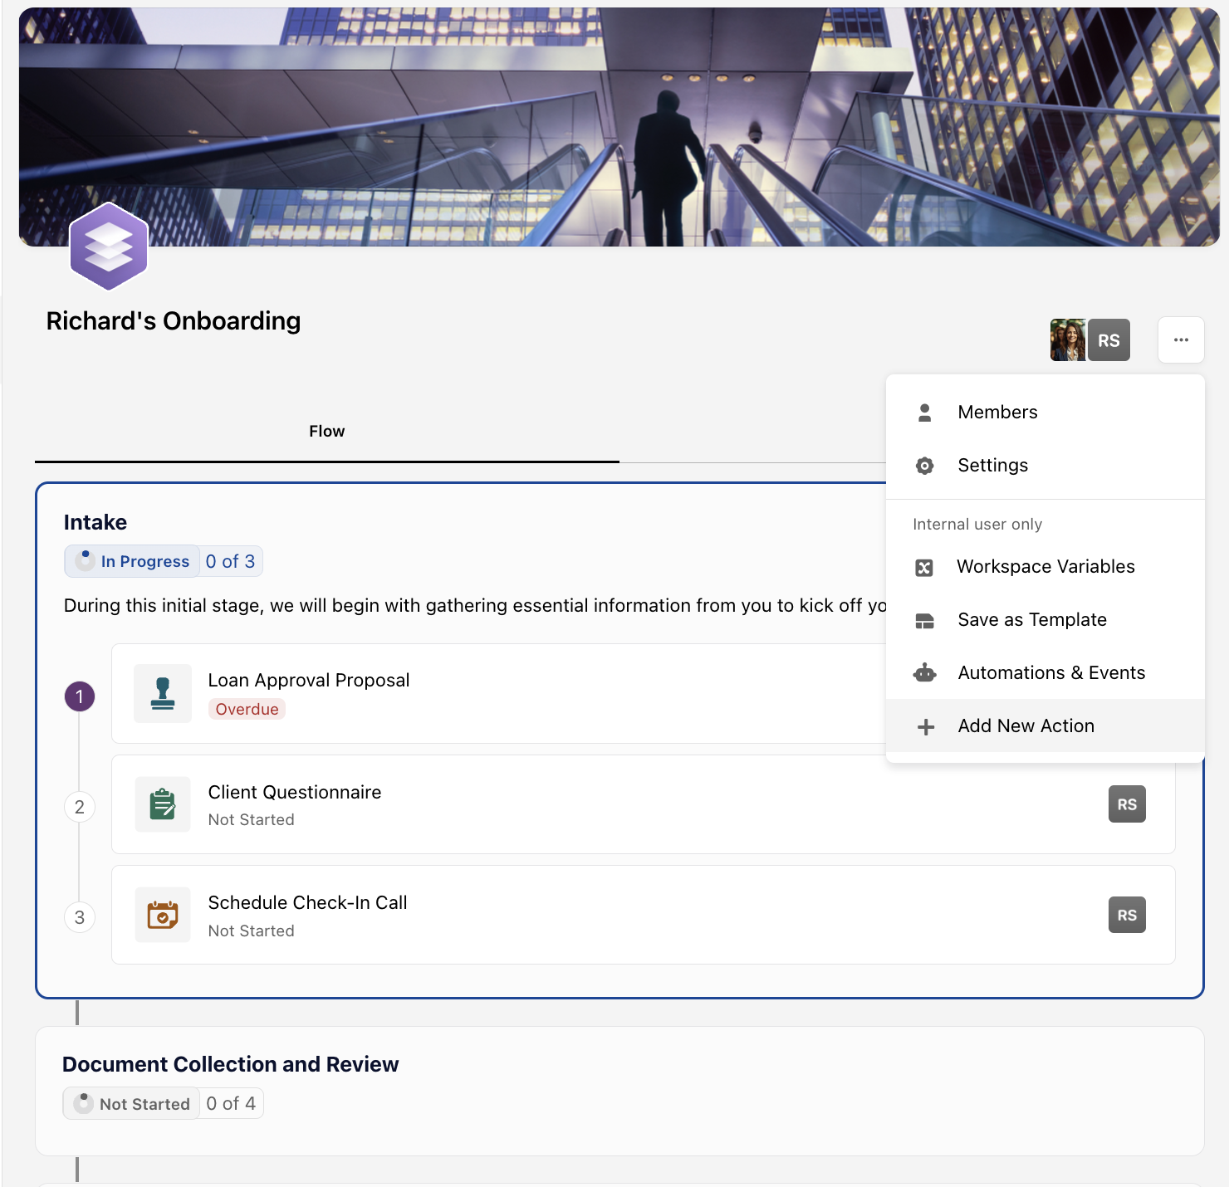Open the ellipsis options menu button
1229x1187 pixels.
[1181, 339]
